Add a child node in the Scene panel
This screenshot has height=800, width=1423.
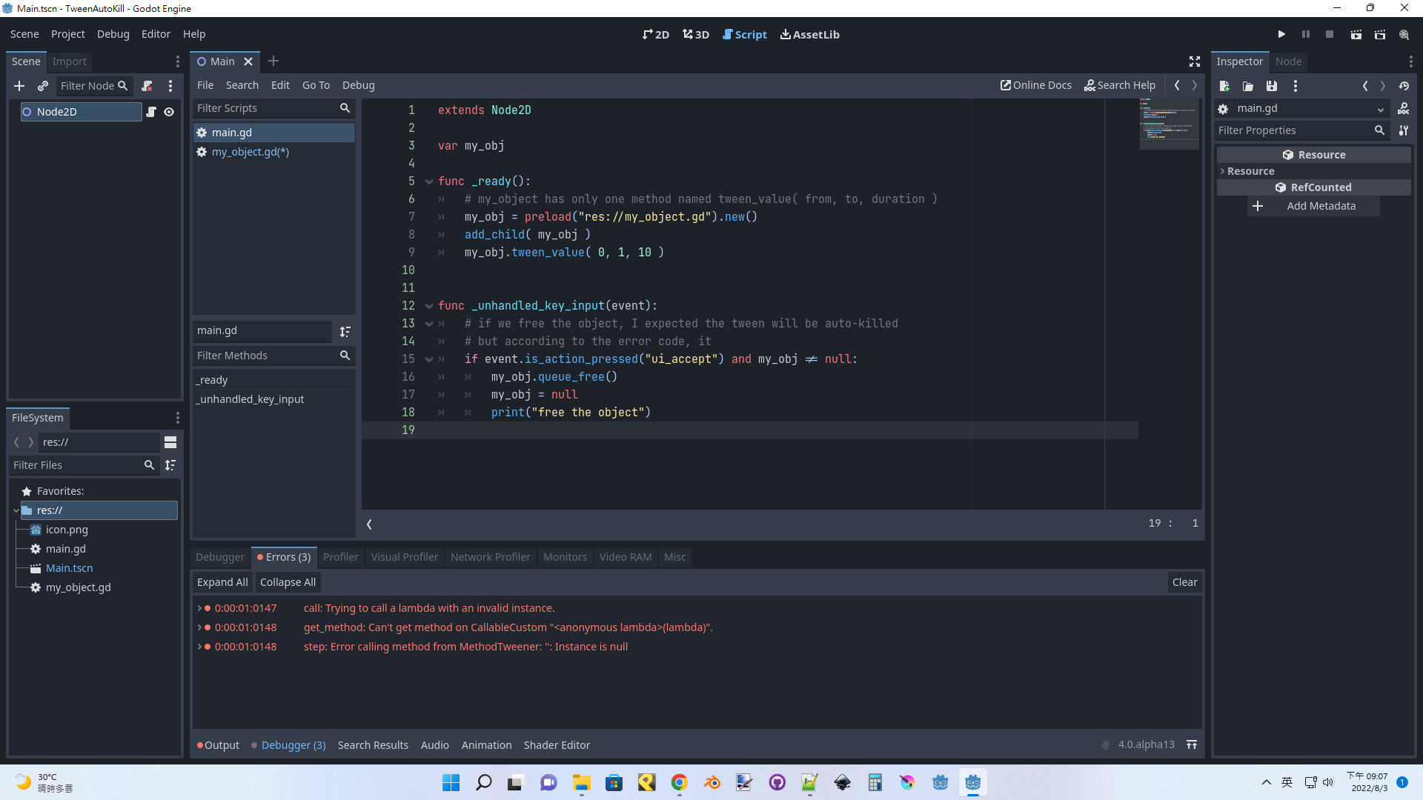[19, 86]
